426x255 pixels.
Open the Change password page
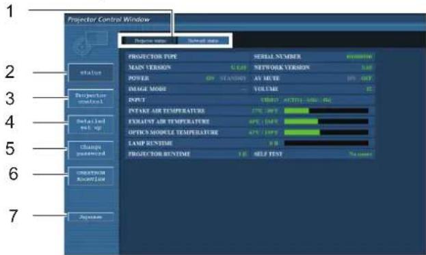point(91,150)
